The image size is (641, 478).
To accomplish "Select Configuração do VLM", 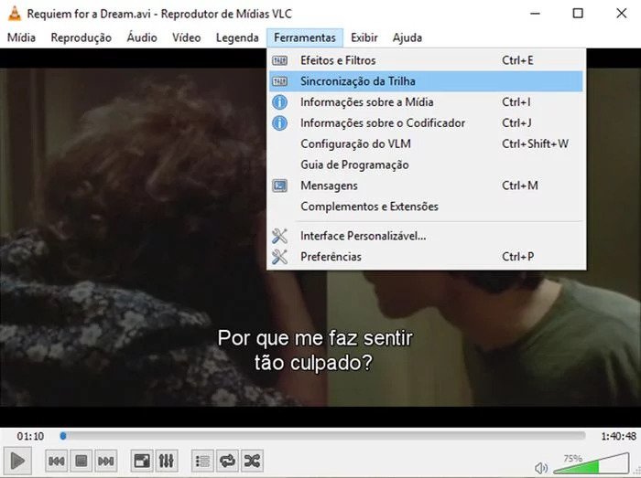I will click(426, 143).
